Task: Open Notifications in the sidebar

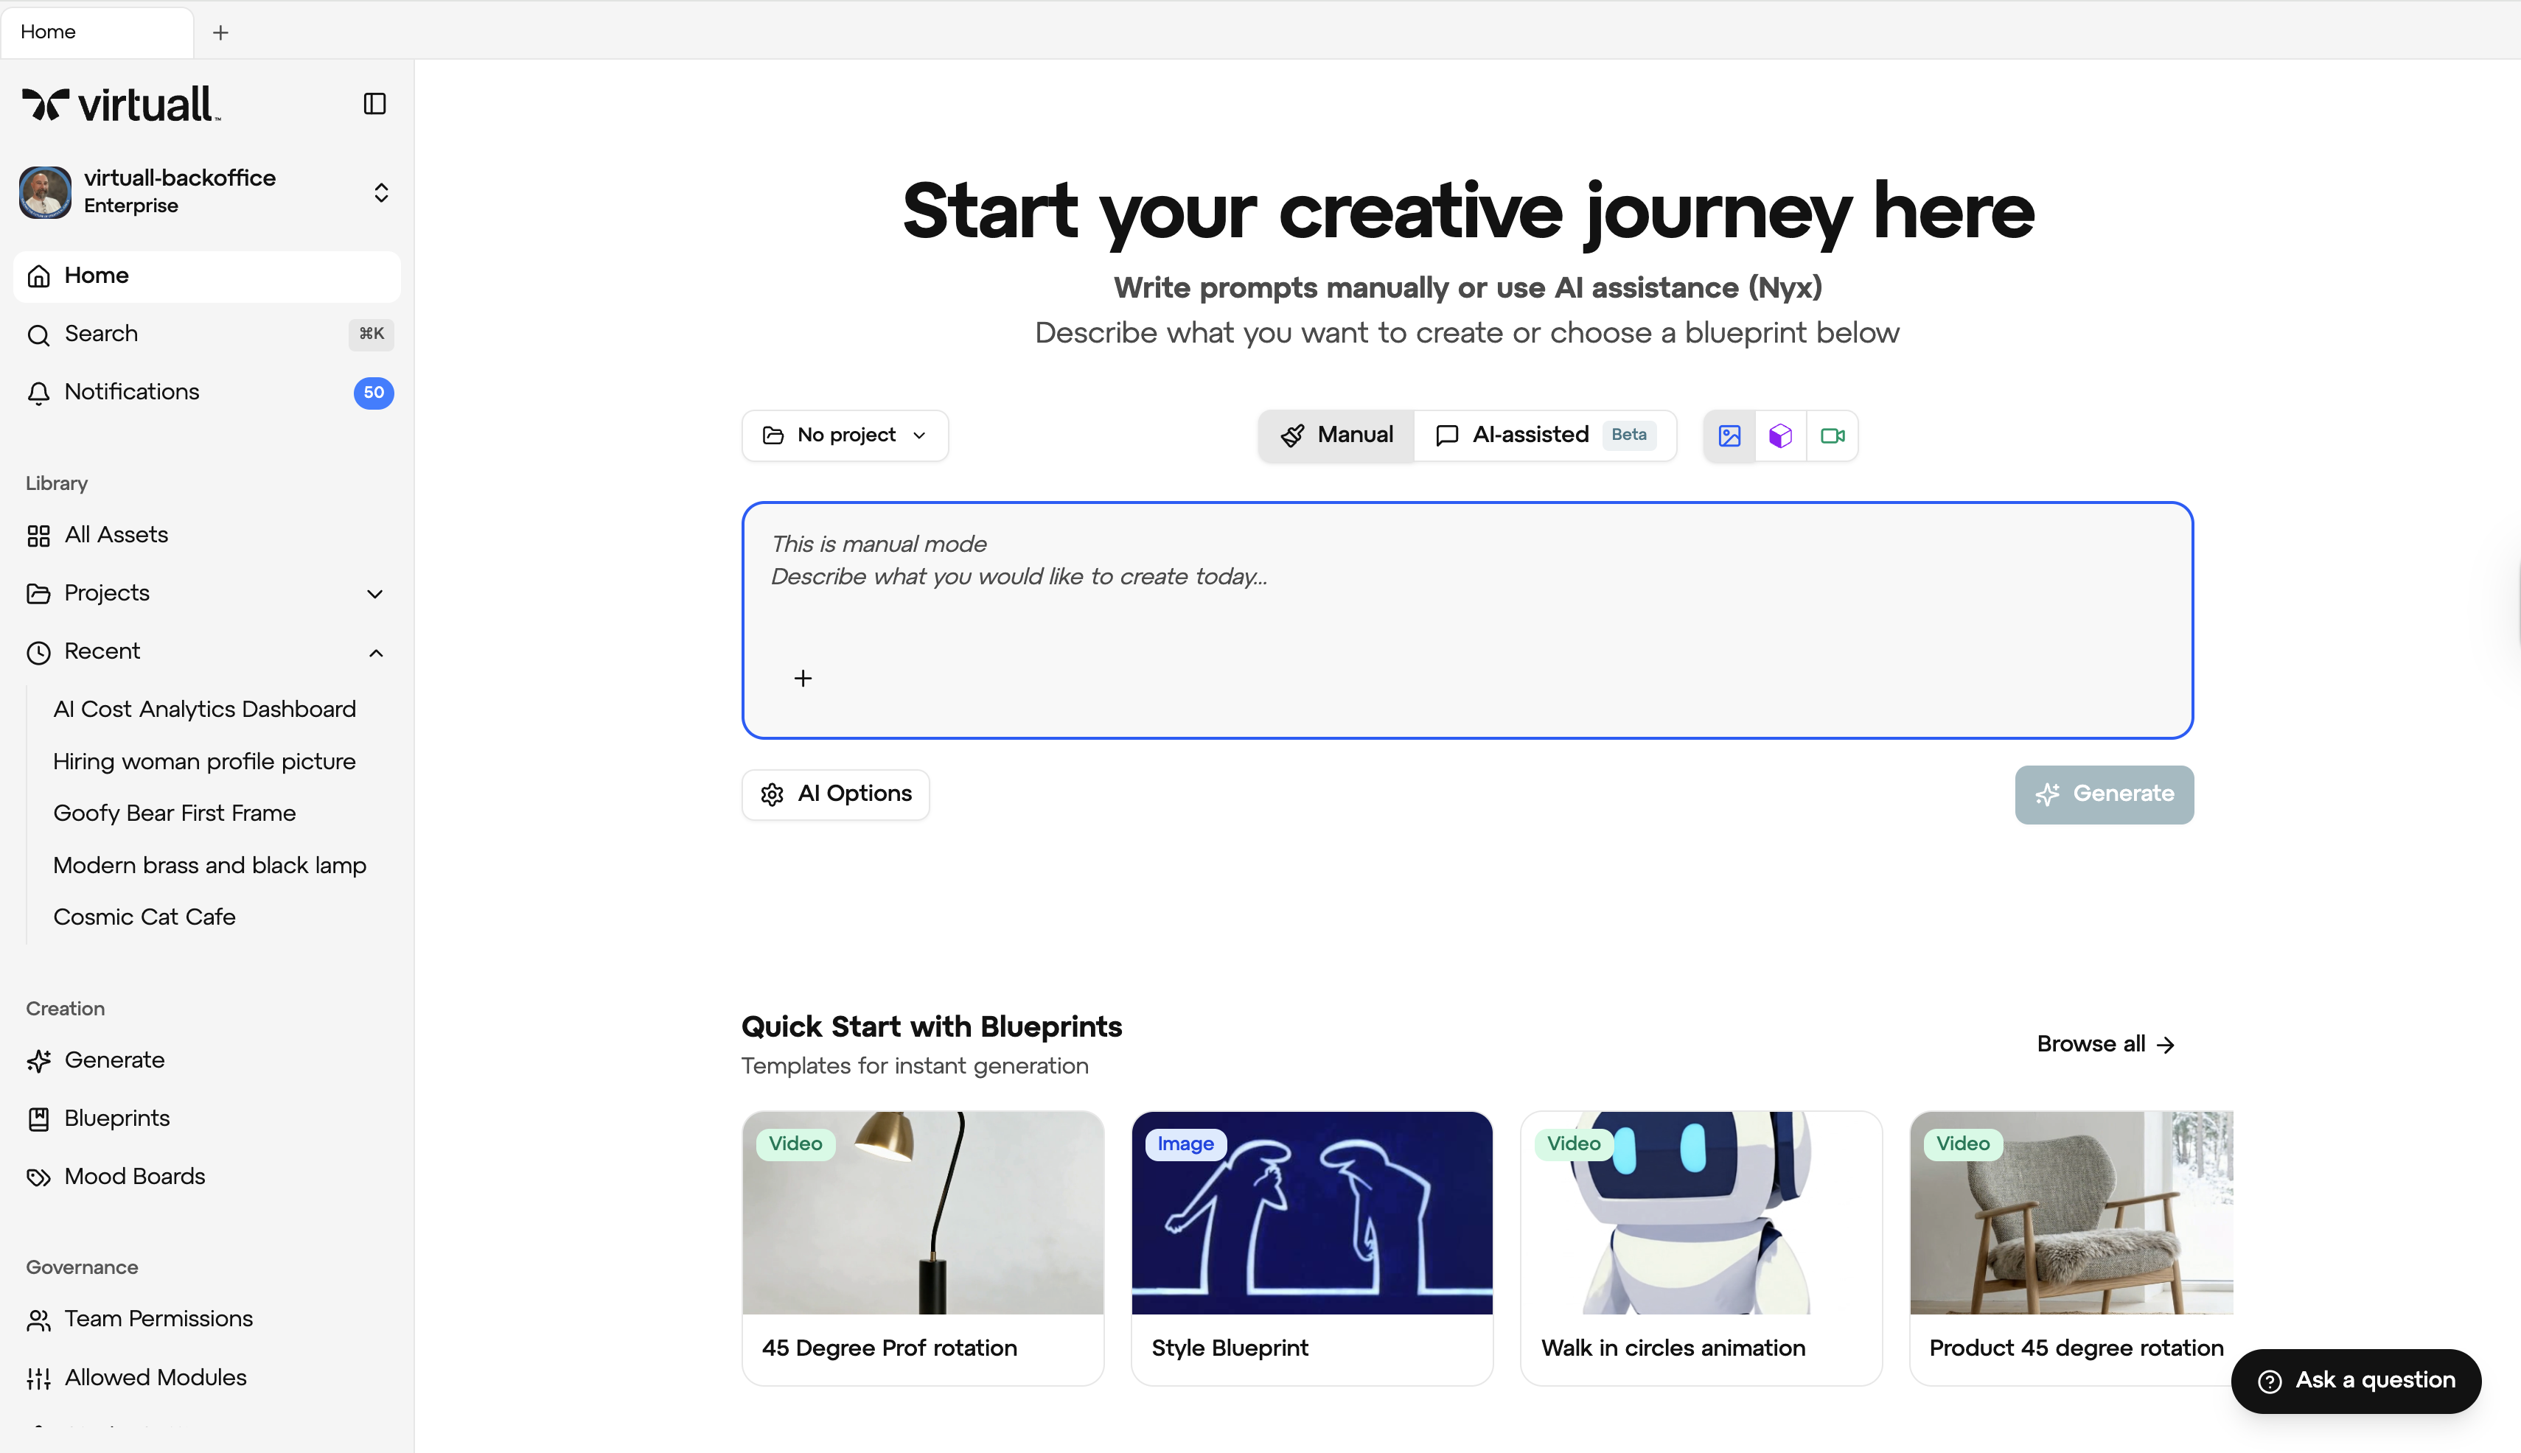Action: click(x=206, y=392)
